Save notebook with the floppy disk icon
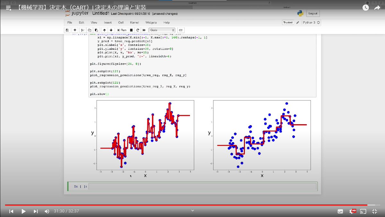 point(67,30)
